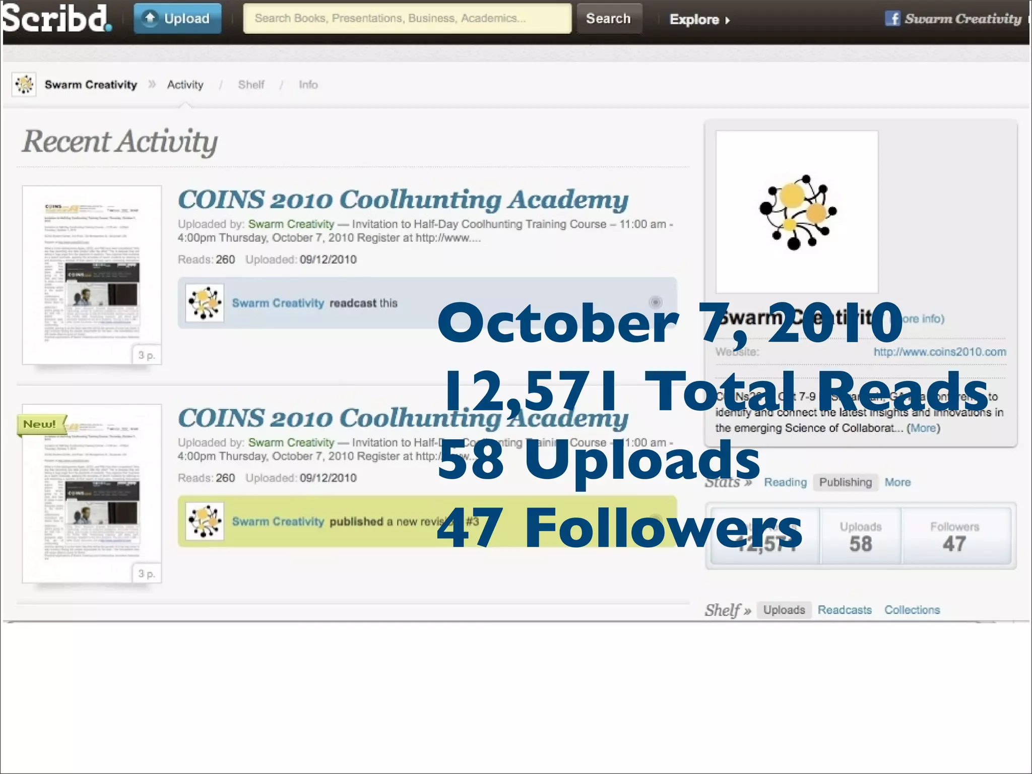1032x774 pixels.
Task: Select the Collections shelf tab
Action: click(x=912, y=610)
